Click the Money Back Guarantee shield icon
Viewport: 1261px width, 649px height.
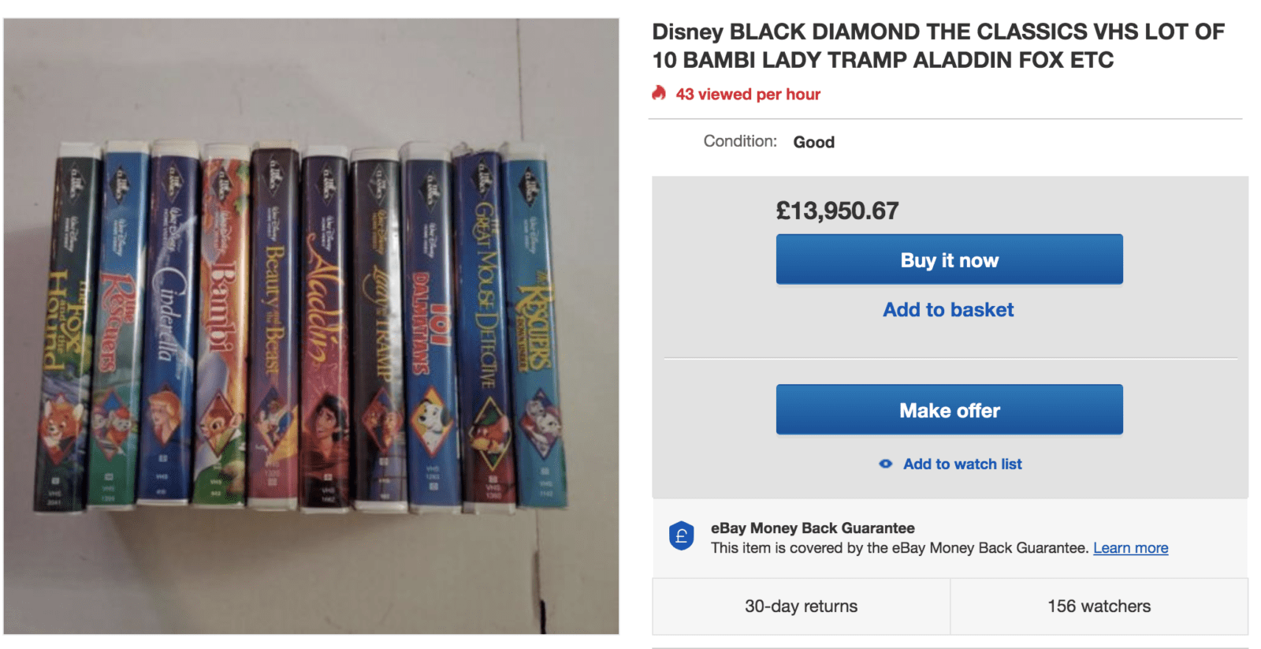[x=682, y=537]
